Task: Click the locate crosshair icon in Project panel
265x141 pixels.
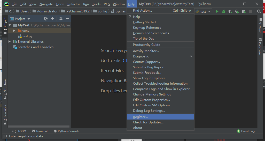Action: (x=46, y=19)
